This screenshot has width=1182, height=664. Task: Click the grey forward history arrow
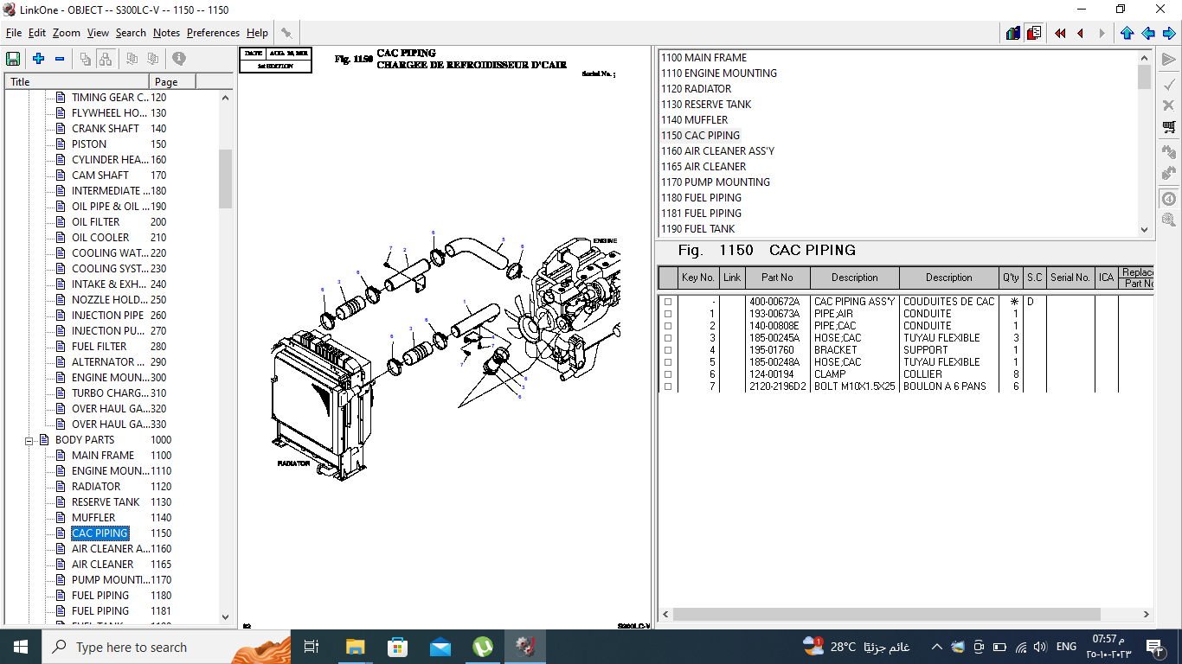tap(1102, 33)
